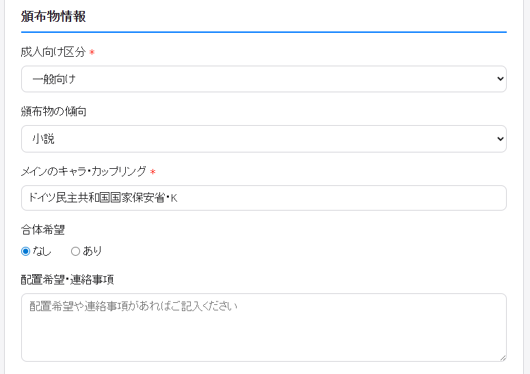Click into the 配置希望・連絡事項 textarea
The image size is (530, 374).
point(263,327)
